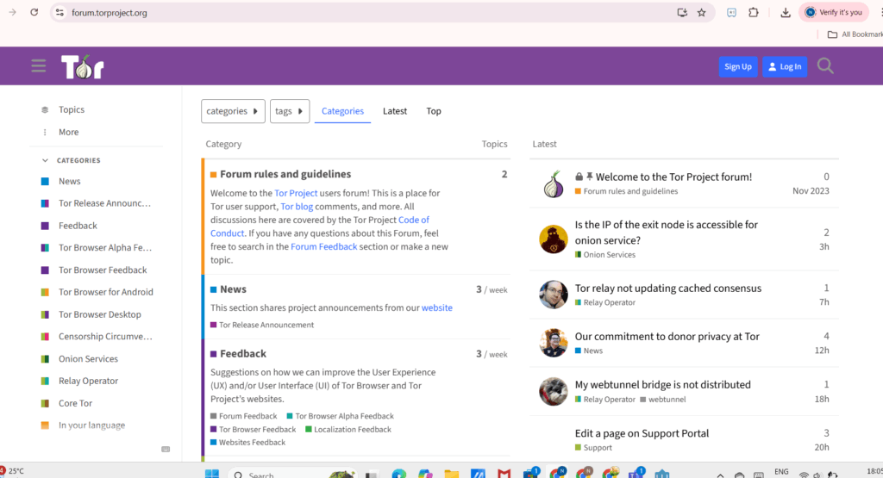Open avatar of exit node IP topic poster
Image resolution: width=883 pixels, height=478 pixels.
[554, 239]
